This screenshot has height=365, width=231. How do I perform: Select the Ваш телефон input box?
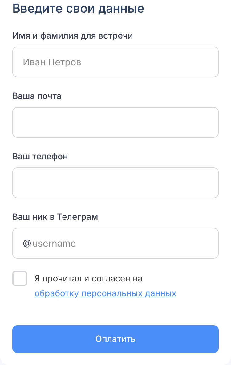[115, 183]
